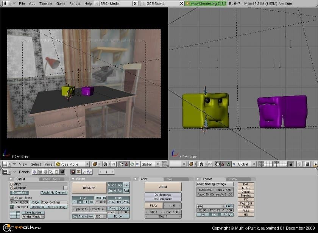Click the 3D manipulator hand icon in left viewport header
This screenshot has width=318, height=233.
click(121, 164)
